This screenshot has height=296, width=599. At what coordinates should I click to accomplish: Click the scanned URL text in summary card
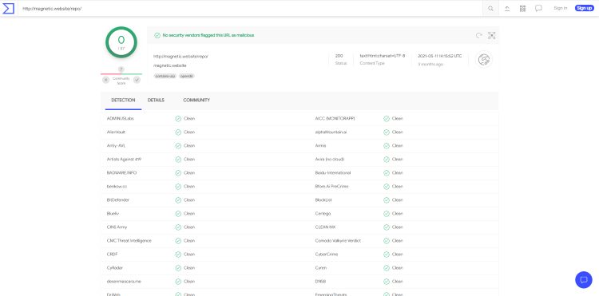tap(180, 56)
